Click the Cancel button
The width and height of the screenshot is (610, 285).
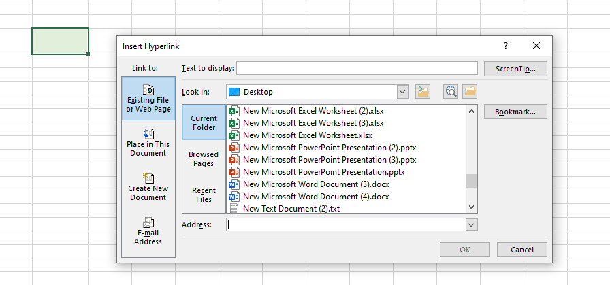(522, 250)
